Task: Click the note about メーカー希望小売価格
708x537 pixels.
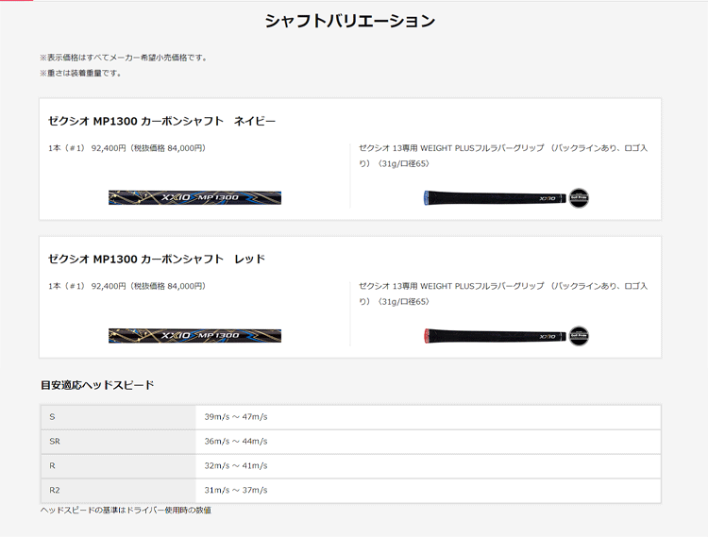Action: 125,58
